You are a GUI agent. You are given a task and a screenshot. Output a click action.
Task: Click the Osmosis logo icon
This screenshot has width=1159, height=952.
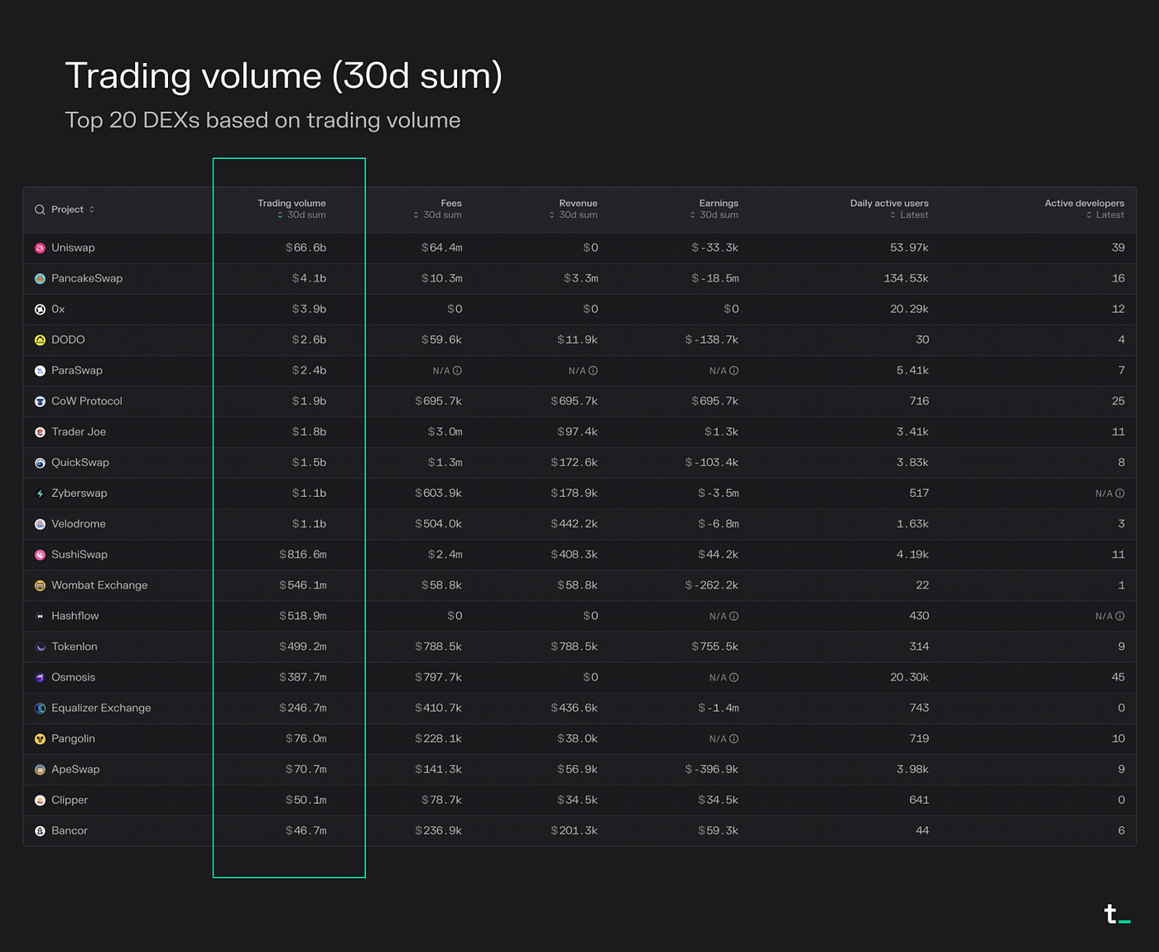[x=40, y=677]
